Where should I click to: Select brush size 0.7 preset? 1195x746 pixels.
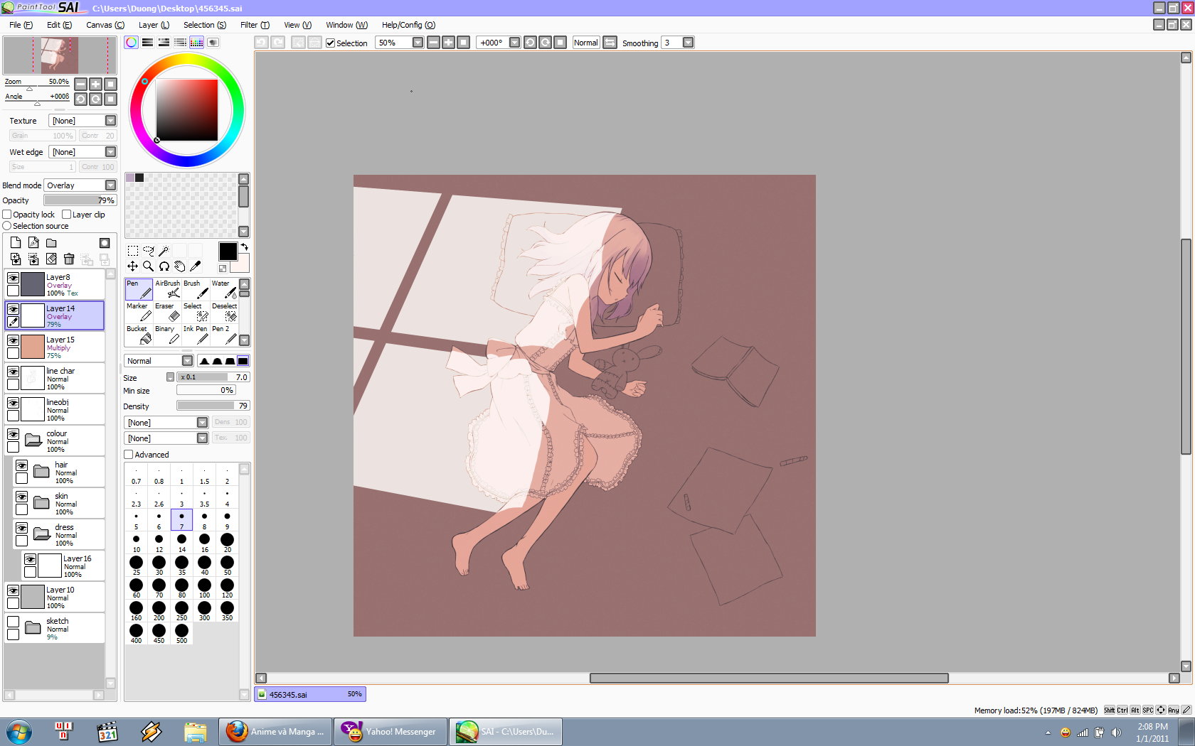(136, 475)
